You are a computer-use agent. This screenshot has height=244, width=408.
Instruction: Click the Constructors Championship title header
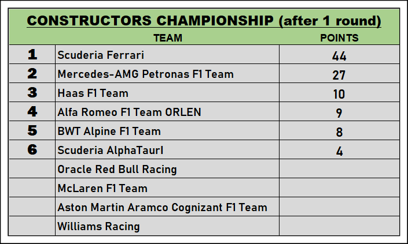[x=204, y=21]
